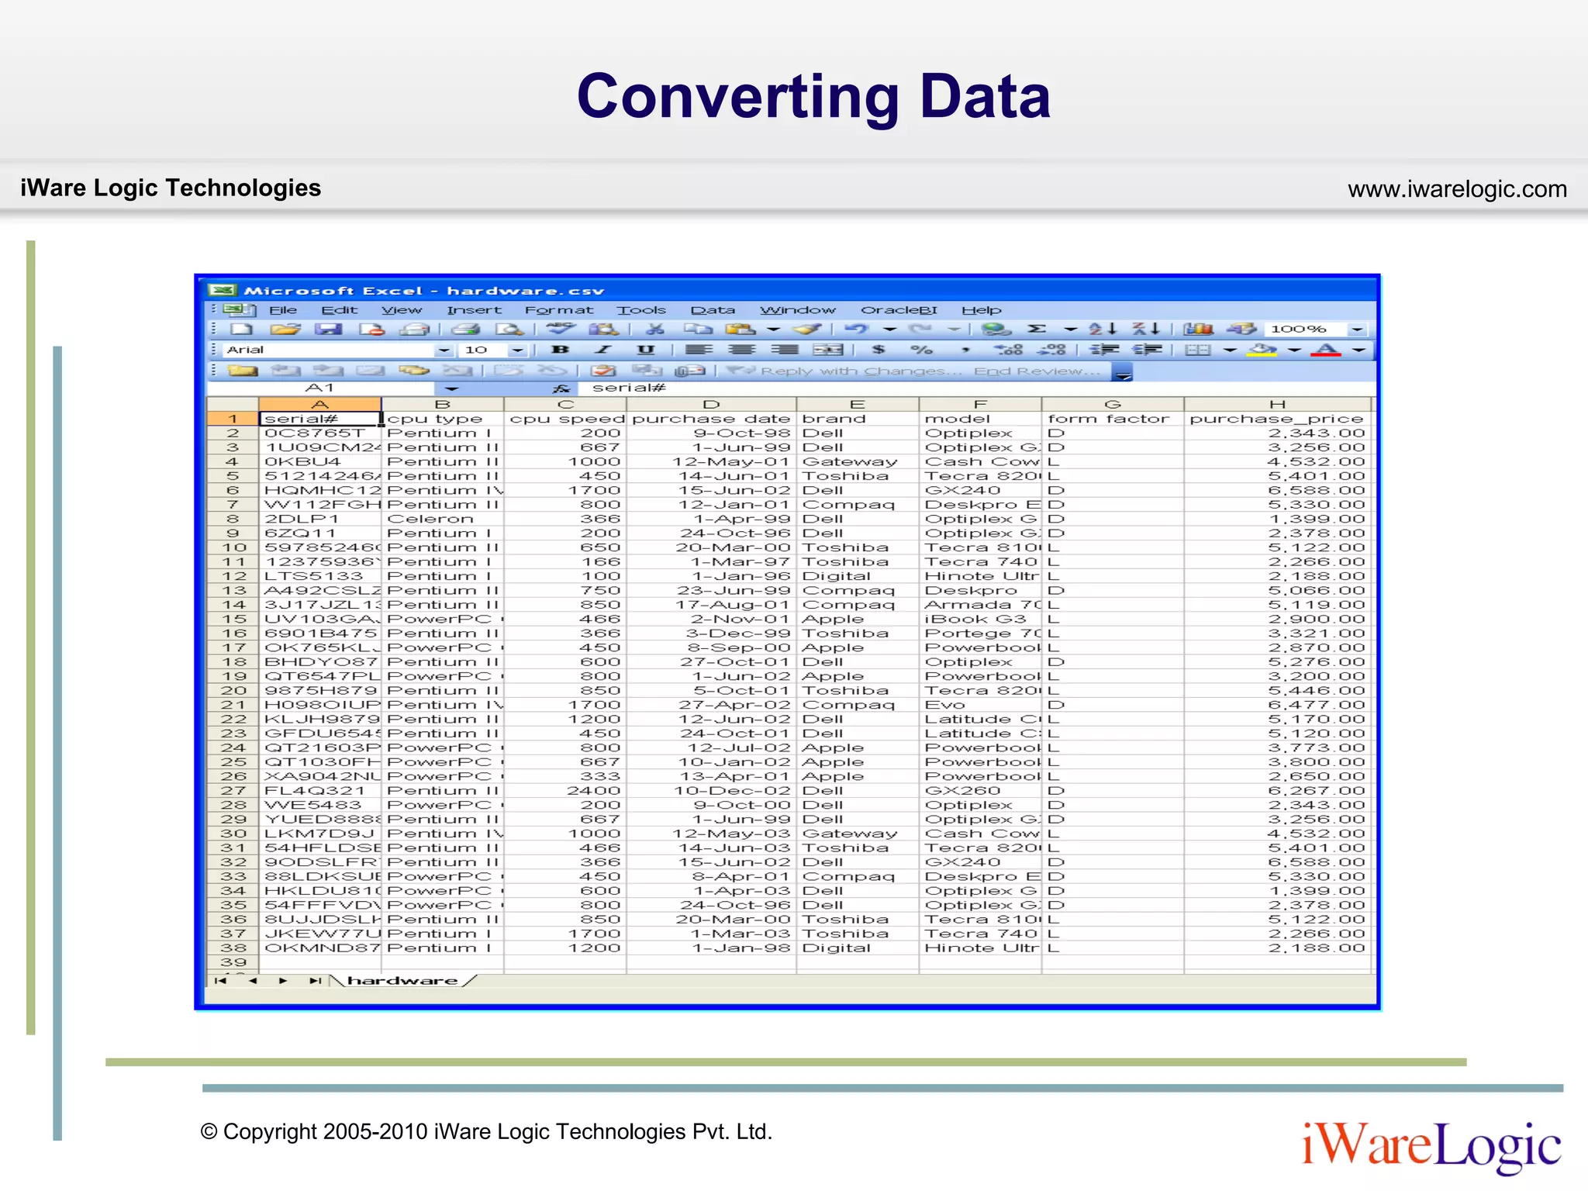This screenshot has width=1588, height=1191.
Task: Jump to first sheet navigation arrow
Action: (x=221, y=981)
